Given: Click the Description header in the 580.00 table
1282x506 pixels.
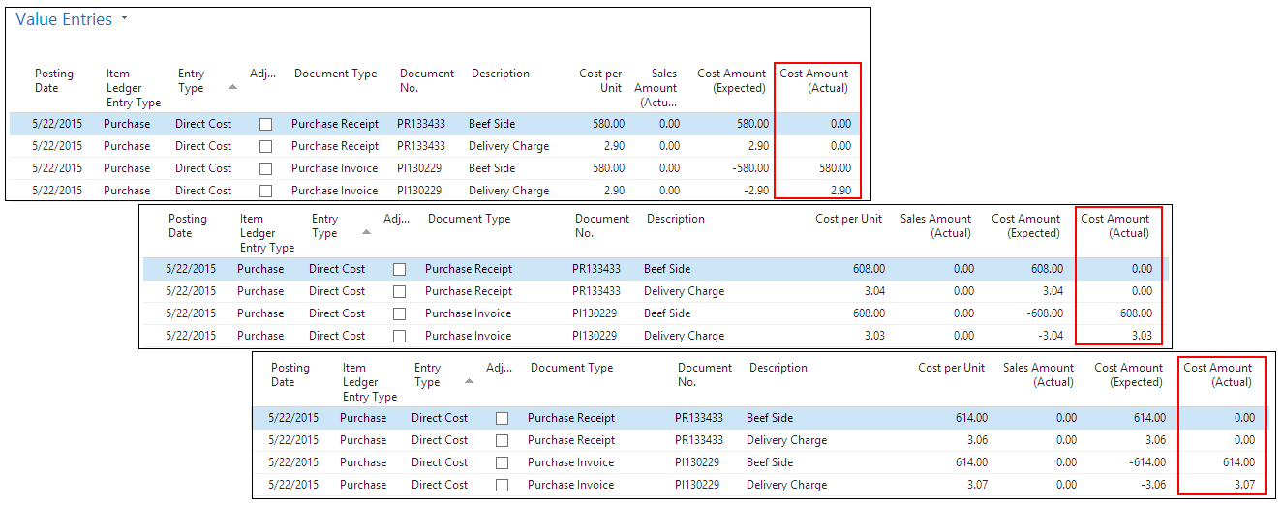Looking at the screenshot, I should click(x=501, y=74).
